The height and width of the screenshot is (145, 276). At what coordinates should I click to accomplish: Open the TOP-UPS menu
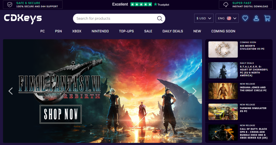[126, 31]
